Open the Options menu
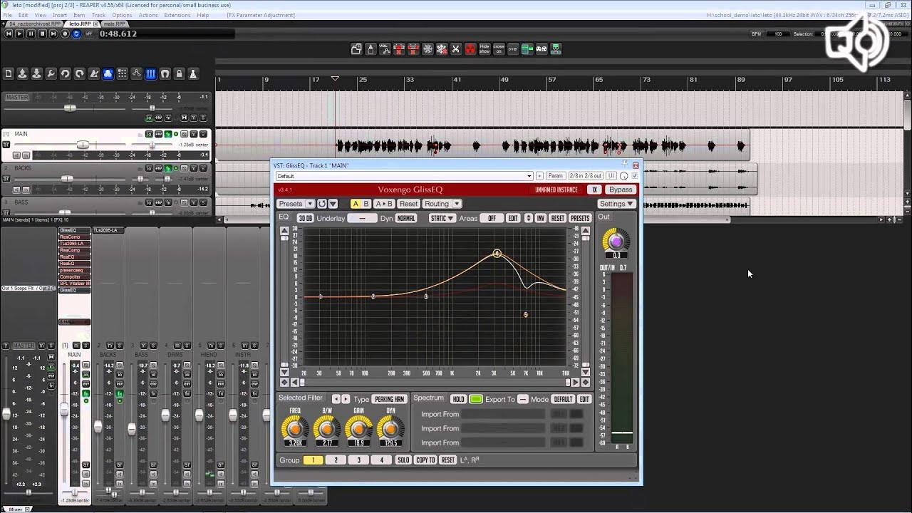The width and height of the screenshot is (912, 513). pyautogui.click(x=122, y=15)
